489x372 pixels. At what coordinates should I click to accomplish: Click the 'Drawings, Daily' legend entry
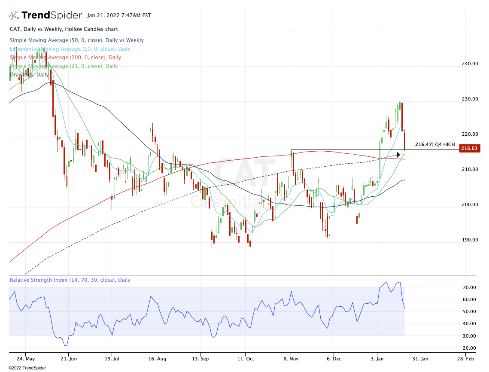(x=29, y=75)
